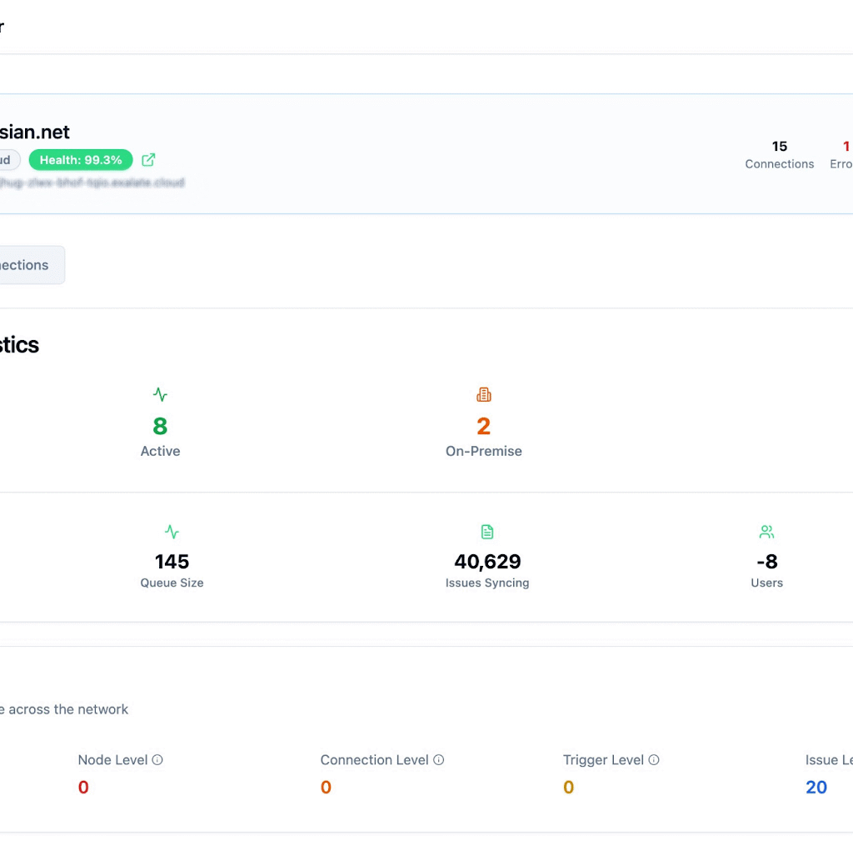Click the green Active count of 8

pyautogui.click(x=160, y=426)
